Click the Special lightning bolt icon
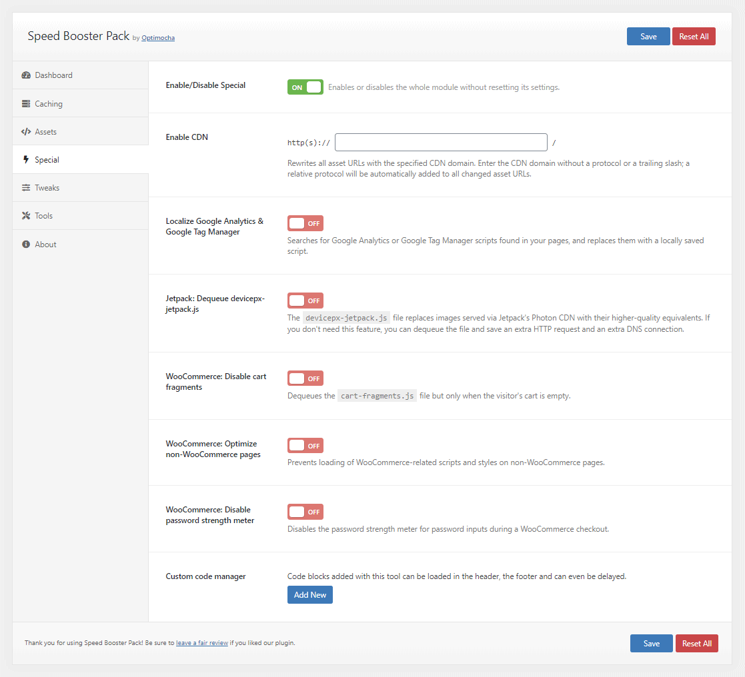The width and height of the screenshot is (745, 677). pyautogui.click(x=26, y=160)
